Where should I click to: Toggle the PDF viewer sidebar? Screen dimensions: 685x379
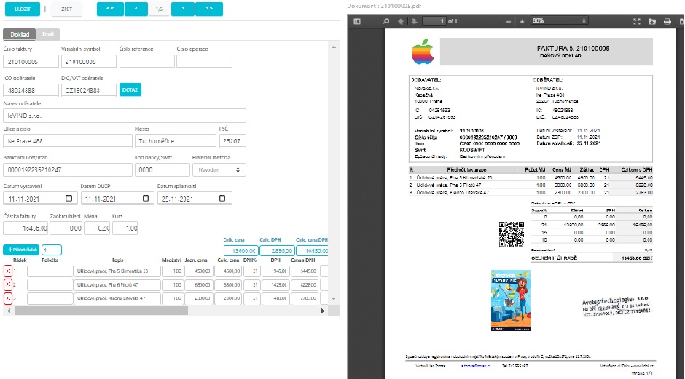click(357, 21)
